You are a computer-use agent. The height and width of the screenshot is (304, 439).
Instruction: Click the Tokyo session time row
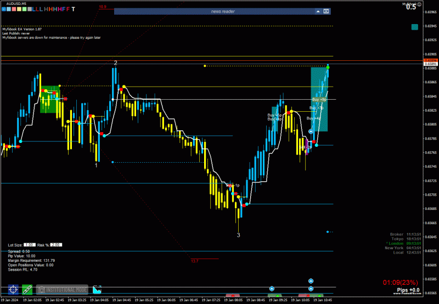(406, 239)
